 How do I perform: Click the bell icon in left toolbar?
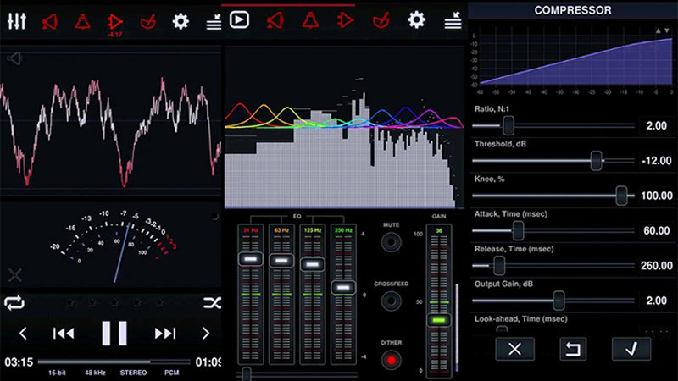85,21
